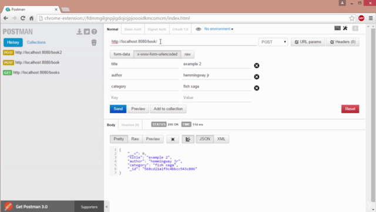Switch response view to Preview
Image resolution: width=376 pixels, height=212 pixels.
[153, 139]
